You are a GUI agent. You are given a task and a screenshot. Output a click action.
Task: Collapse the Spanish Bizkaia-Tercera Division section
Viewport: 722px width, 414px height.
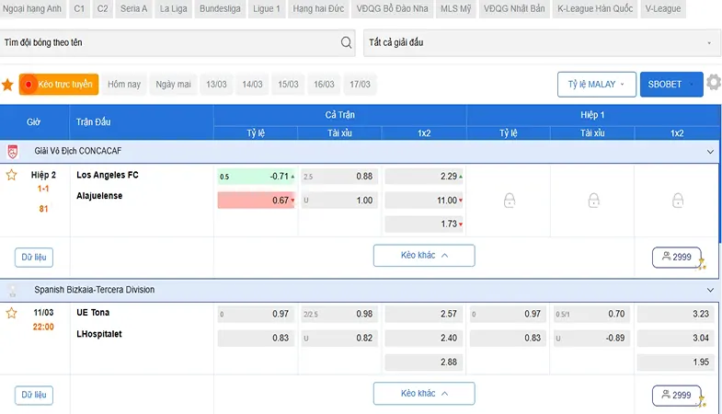coord(710,290)
